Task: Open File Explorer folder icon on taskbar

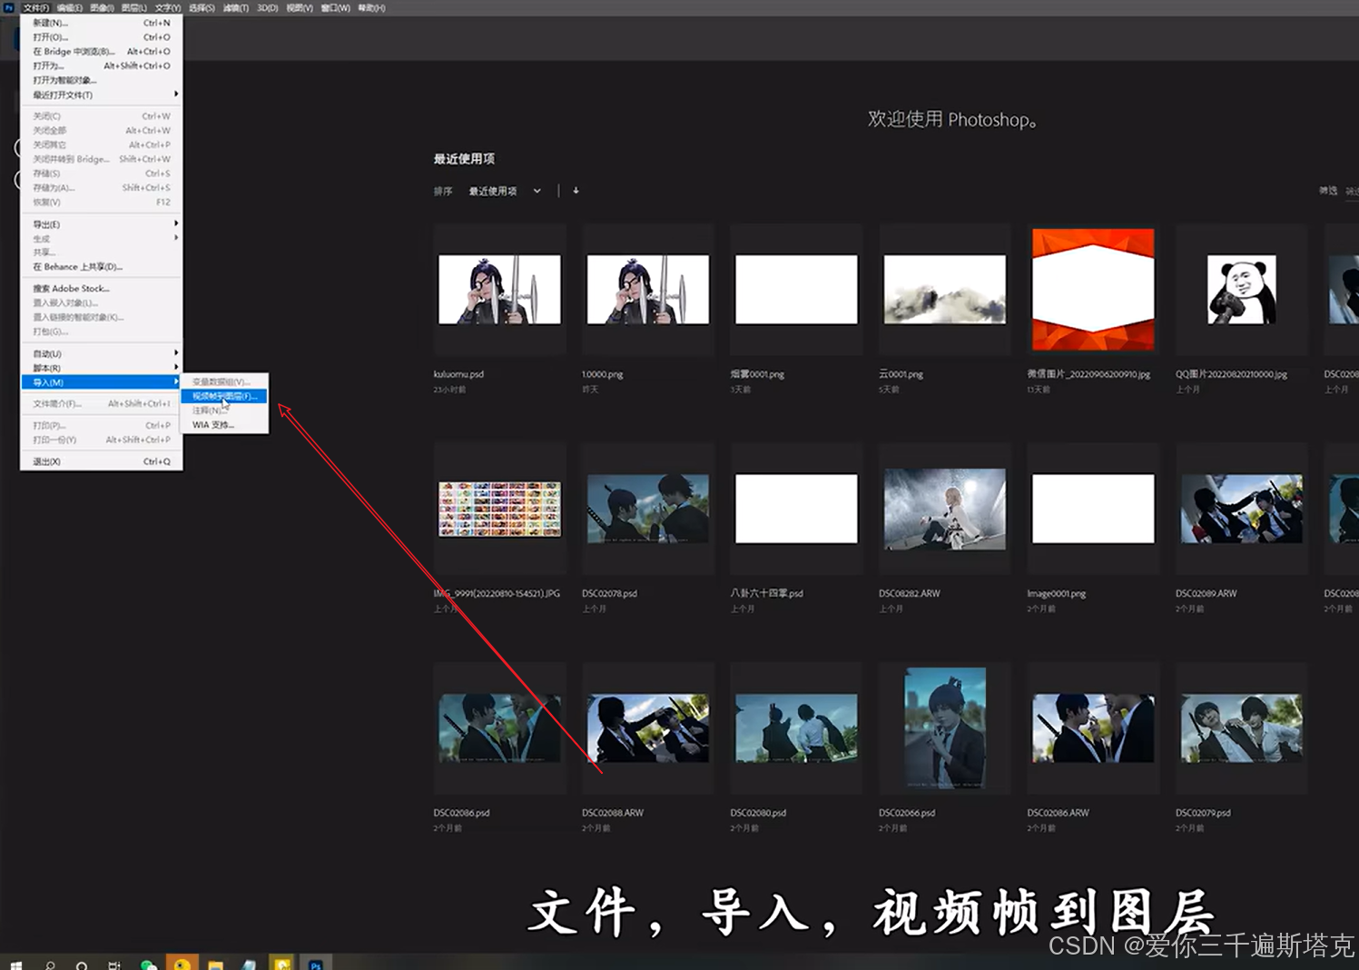Action: coord(215,965)
